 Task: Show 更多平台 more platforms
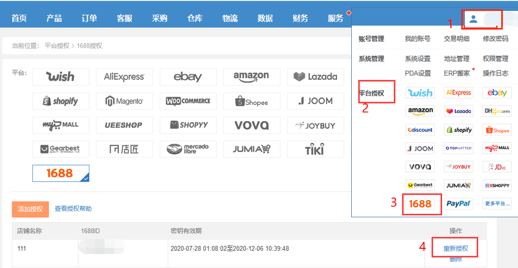(497, 203)
